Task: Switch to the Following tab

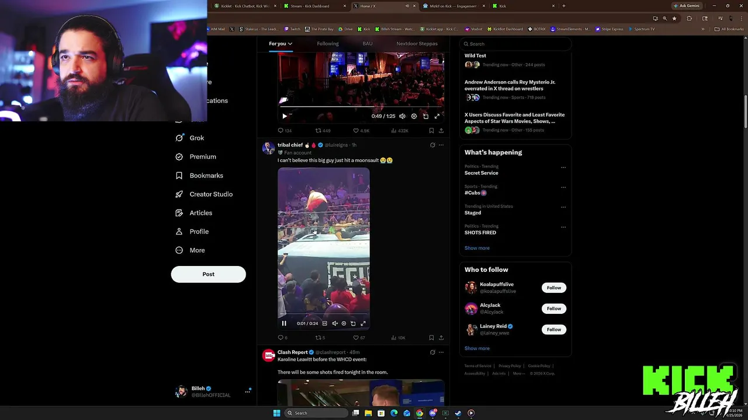Action: point(328,44)
